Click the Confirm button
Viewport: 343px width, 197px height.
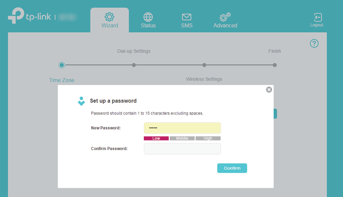232,168
